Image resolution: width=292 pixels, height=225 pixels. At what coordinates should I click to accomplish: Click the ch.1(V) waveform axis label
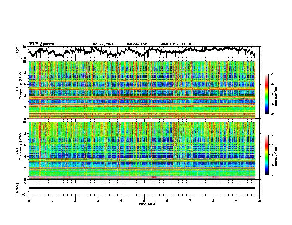[18, 52]
